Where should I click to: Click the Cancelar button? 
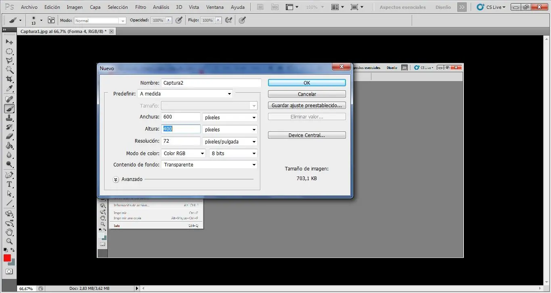coord(307,94)
